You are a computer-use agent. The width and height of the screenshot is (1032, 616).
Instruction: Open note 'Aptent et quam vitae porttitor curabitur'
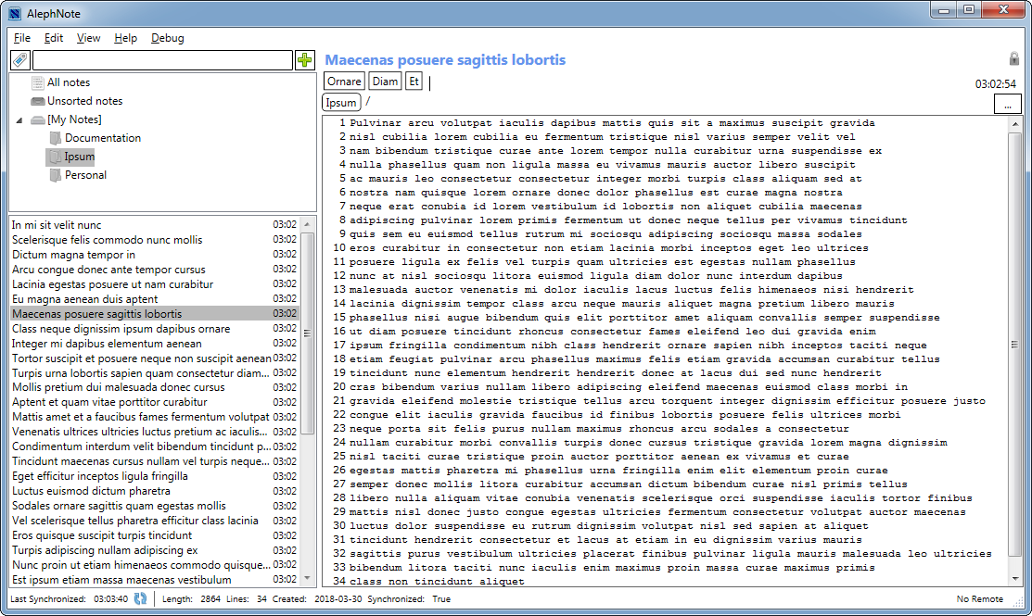click(x=154, y=402)
